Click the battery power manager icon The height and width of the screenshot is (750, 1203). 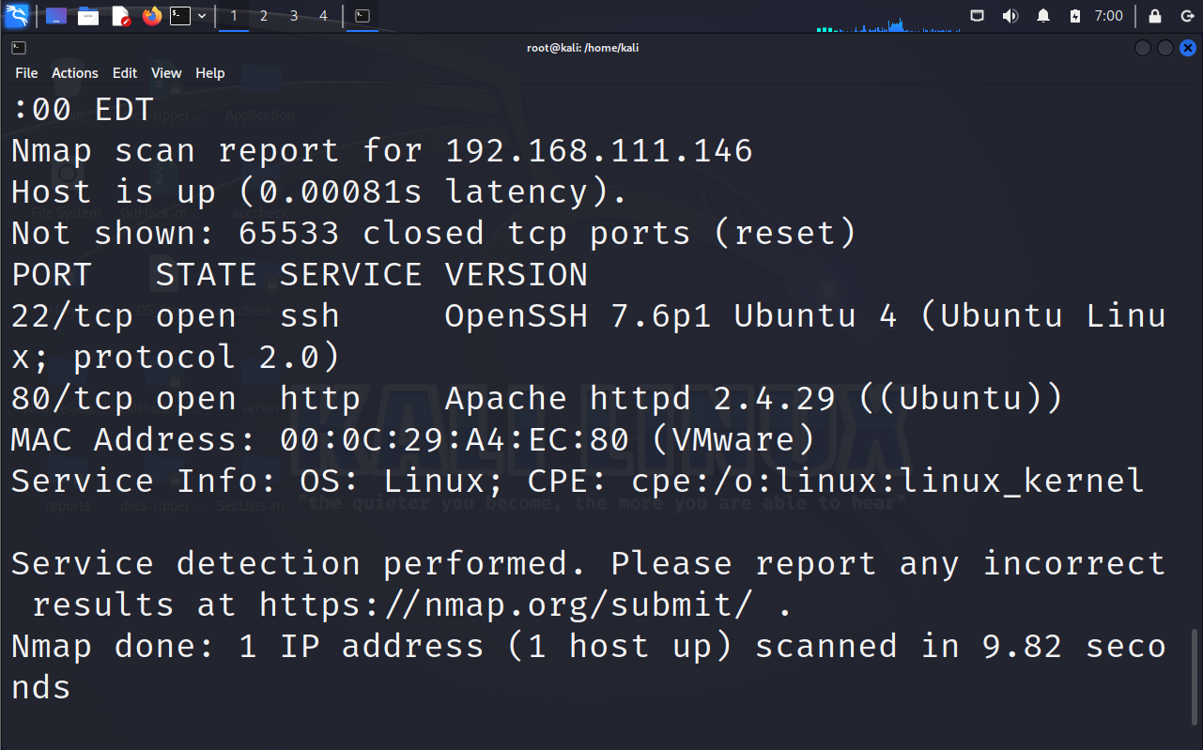pos(1075,16)
